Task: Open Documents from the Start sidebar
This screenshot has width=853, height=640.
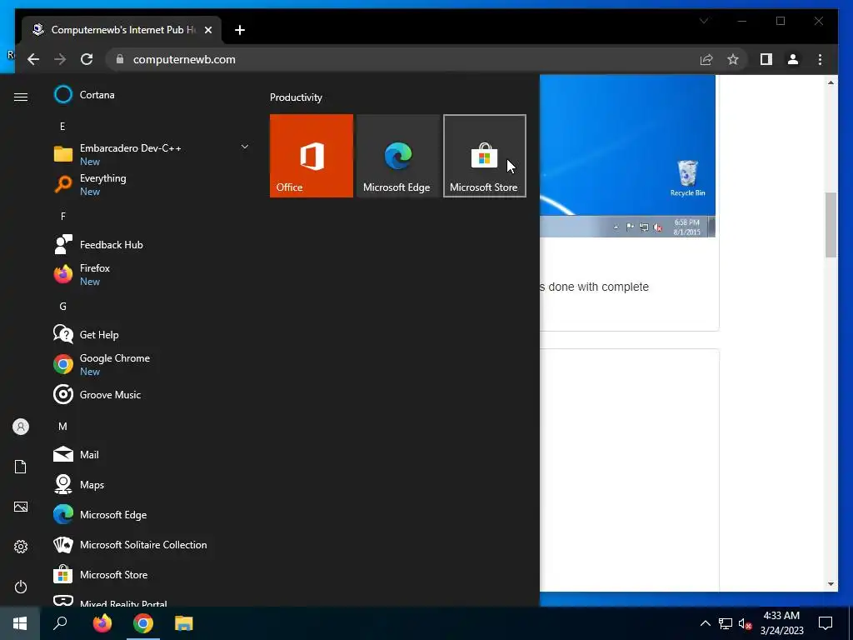Action: (21, 467)
